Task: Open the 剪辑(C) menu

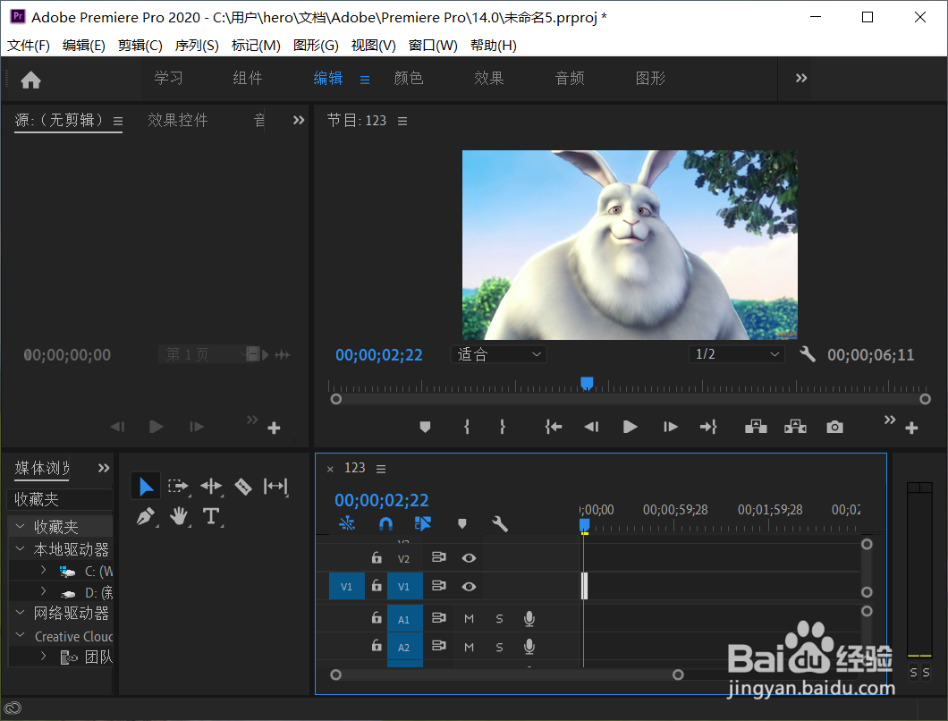Action: point(140,46)
